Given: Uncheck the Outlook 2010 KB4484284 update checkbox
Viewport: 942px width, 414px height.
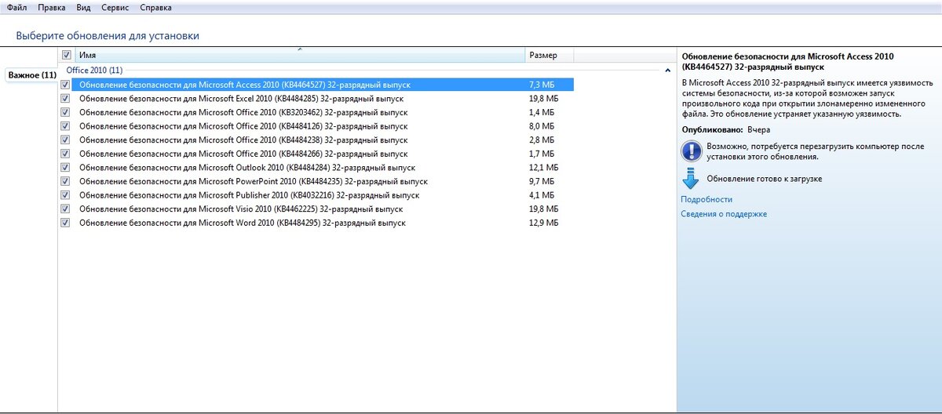Looking at the screenshot, I should click(x=65, y=167).
